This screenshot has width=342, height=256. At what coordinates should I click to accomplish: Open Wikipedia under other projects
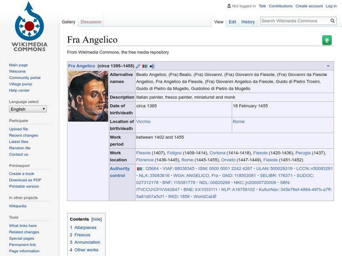tap(18, 206)
